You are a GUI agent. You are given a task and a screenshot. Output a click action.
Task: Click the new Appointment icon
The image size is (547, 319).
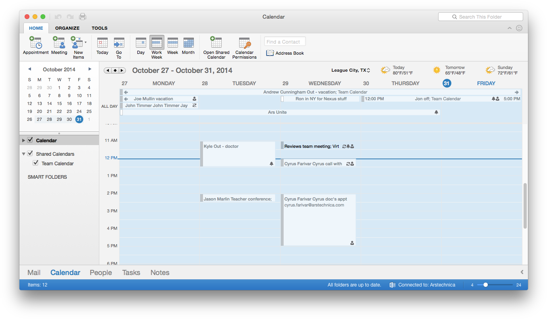35,43
